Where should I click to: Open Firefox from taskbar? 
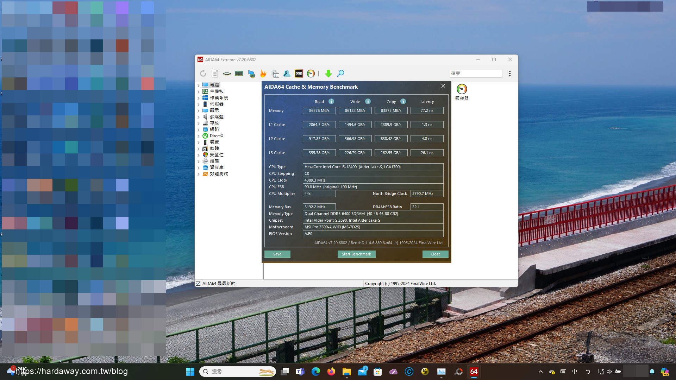(331, 372)
